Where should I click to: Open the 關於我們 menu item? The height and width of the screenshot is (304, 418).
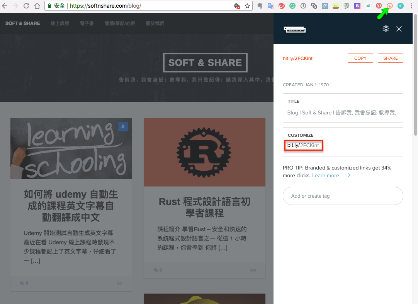tap(155, 23)
